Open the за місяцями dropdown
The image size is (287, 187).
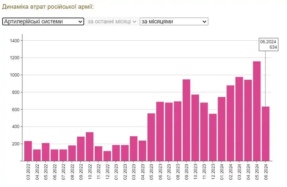pyautogui.click(x=174, y=21)
